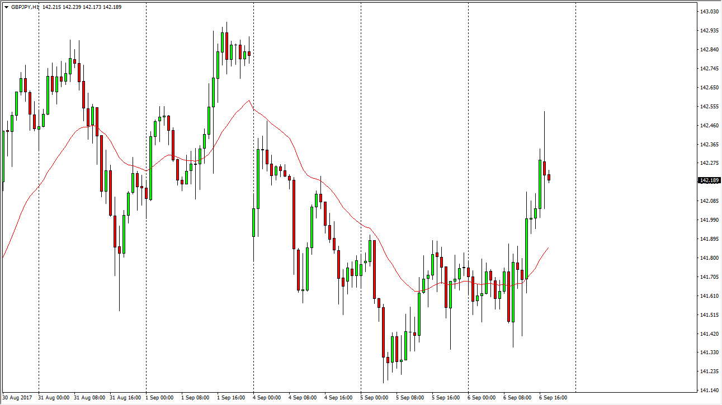This screenshot has height=405, width=722.
Task: Click the moving average peak near 142.555
Action: click(x=249, y=101)
